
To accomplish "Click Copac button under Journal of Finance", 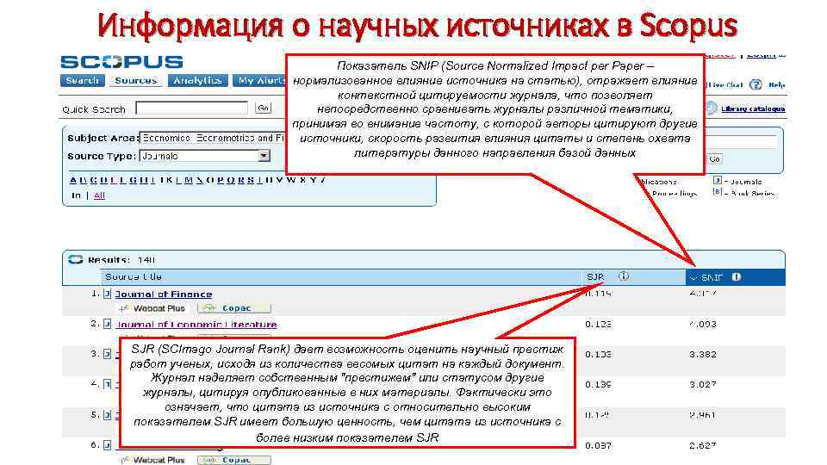I will pos(234,308).
